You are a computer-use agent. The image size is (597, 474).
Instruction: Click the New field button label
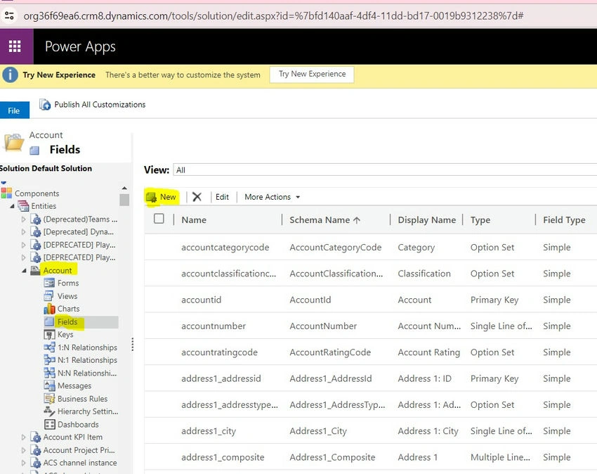pyautogui.click(x=168, y=197)
